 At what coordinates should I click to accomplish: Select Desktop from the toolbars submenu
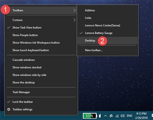coord(90,40)
